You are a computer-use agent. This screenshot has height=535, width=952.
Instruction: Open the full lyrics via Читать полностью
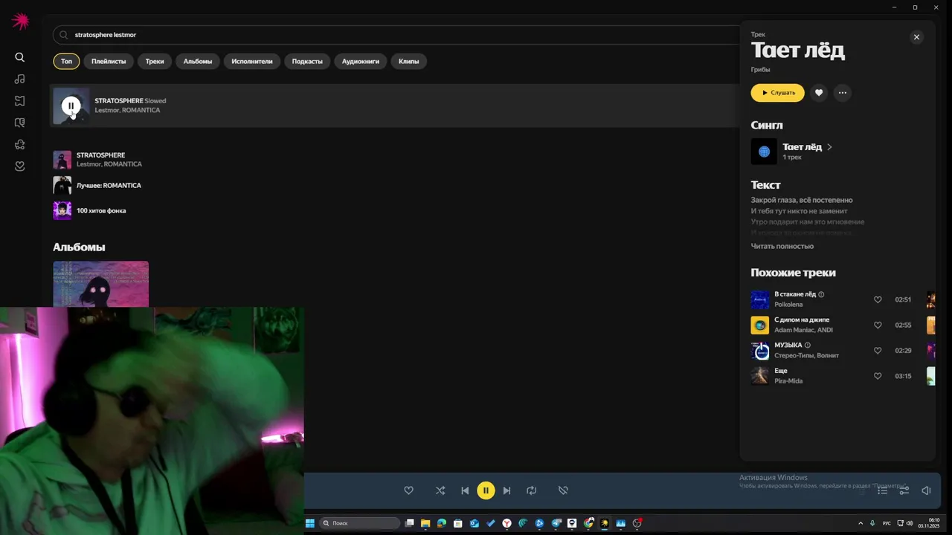coord(782,246)
